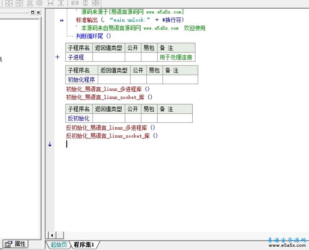
Task: Click the 子程序名 header of the 初始化程序 table
Action: (x=82, y=70)
